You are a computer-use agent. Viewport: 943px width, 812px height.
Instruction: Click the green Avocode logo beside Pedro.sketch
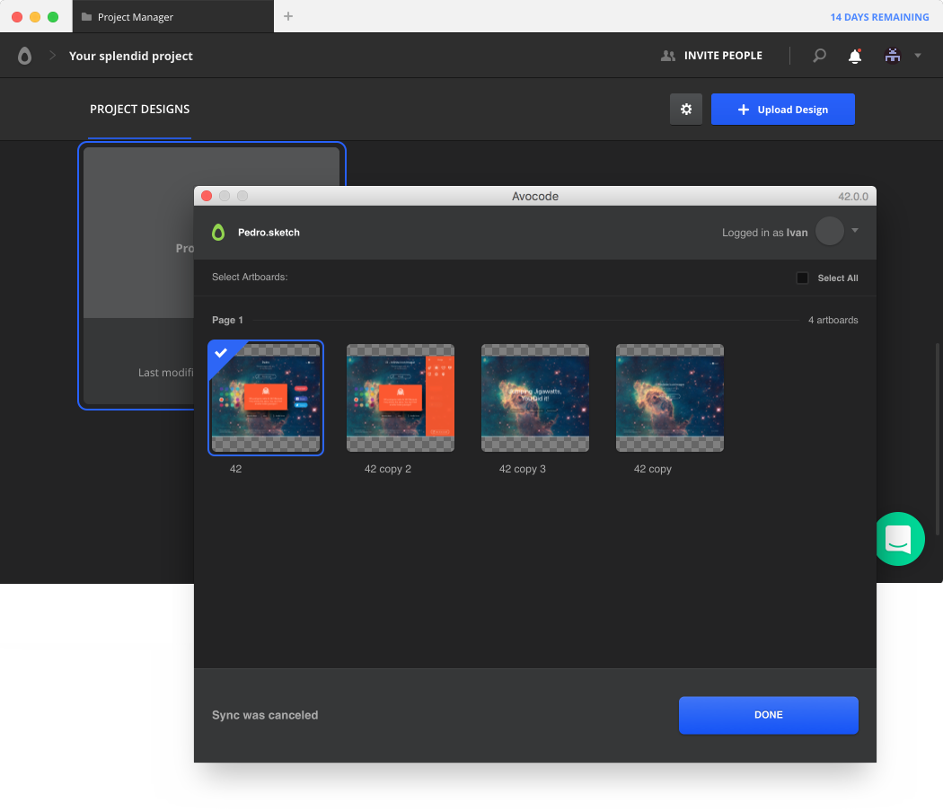(218, 232)
